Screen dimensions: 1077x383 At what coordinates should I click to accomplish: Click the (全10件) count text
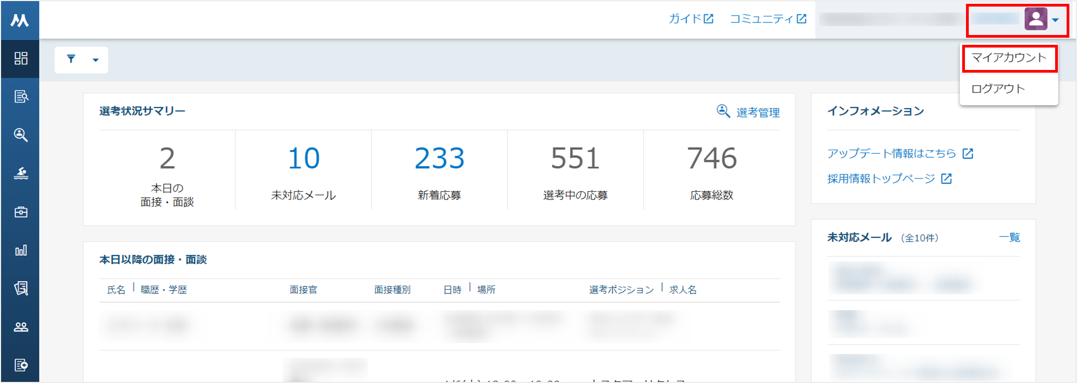920,238
